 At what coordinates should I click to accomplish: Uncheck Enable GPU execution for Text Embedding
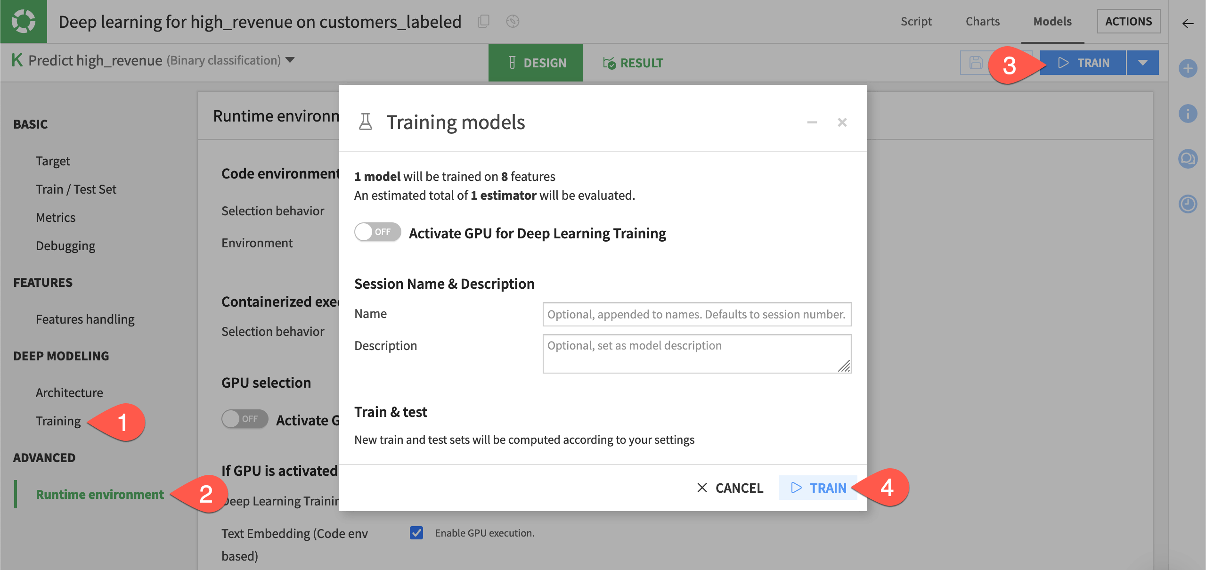(416, 533)
